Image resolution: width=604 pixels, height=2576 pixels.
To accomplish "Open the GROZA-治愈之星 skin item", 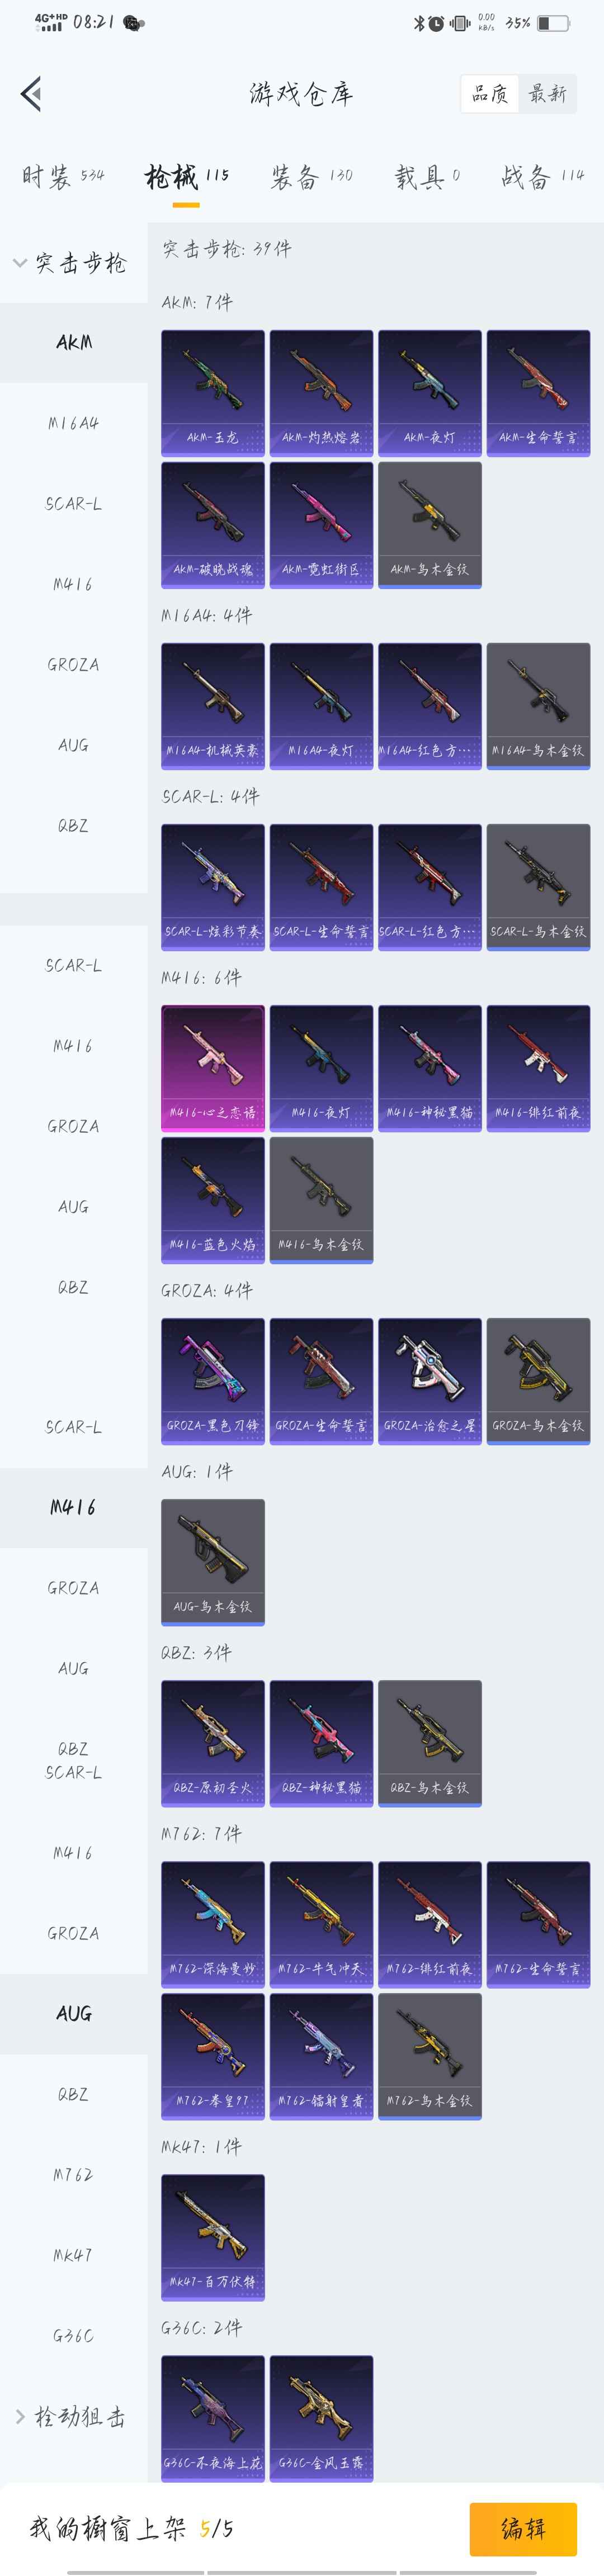I will click(430, 1381).
